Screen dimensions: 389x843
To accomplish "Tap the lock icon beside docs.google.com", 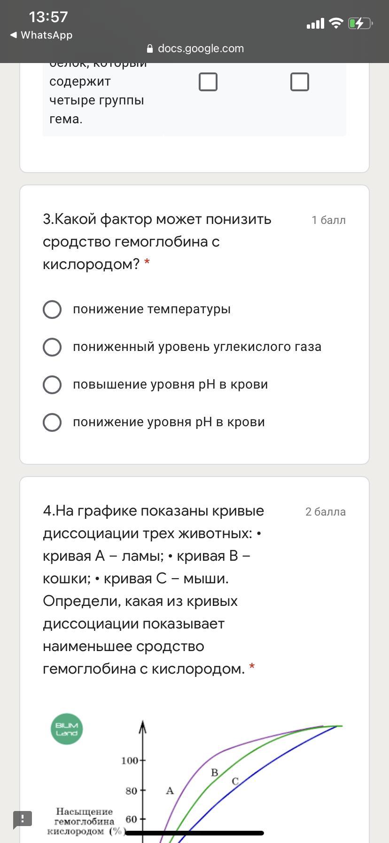I will tap(150, 48).
